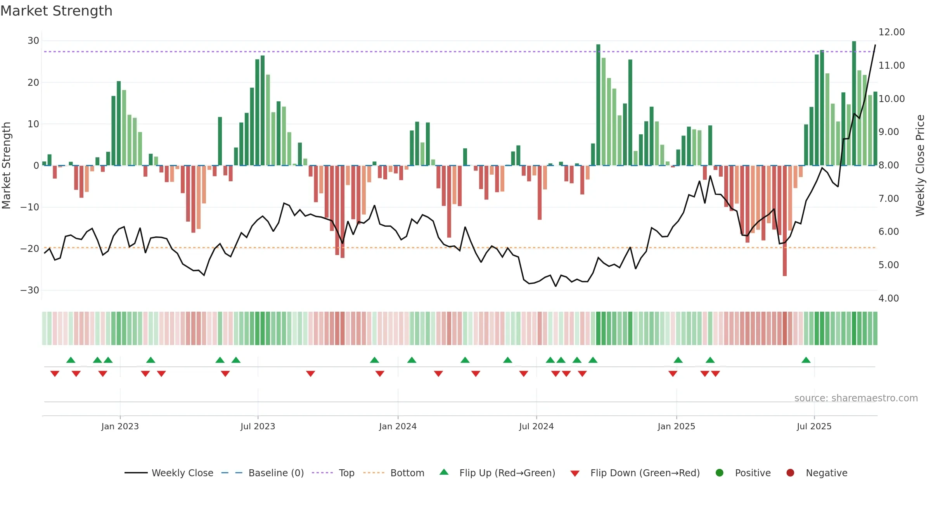This screenshot has height=524, width=931.
Task: Click the Jul 2025 x-axis label
Action: tap(814, 426)
